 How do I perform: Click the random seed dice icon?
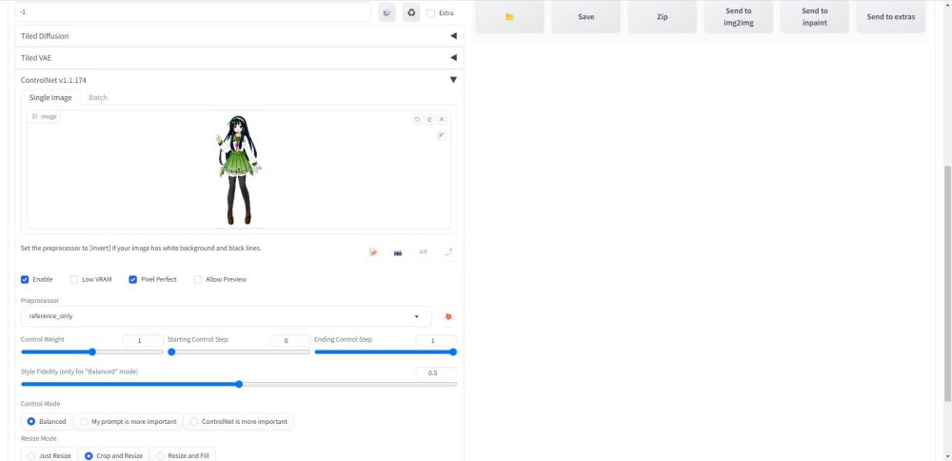tap(387, 12)
